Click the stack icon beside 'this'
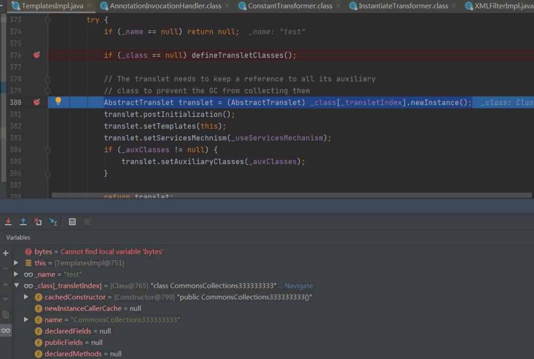Screen dimensions: 534x359 coord(28,263)
